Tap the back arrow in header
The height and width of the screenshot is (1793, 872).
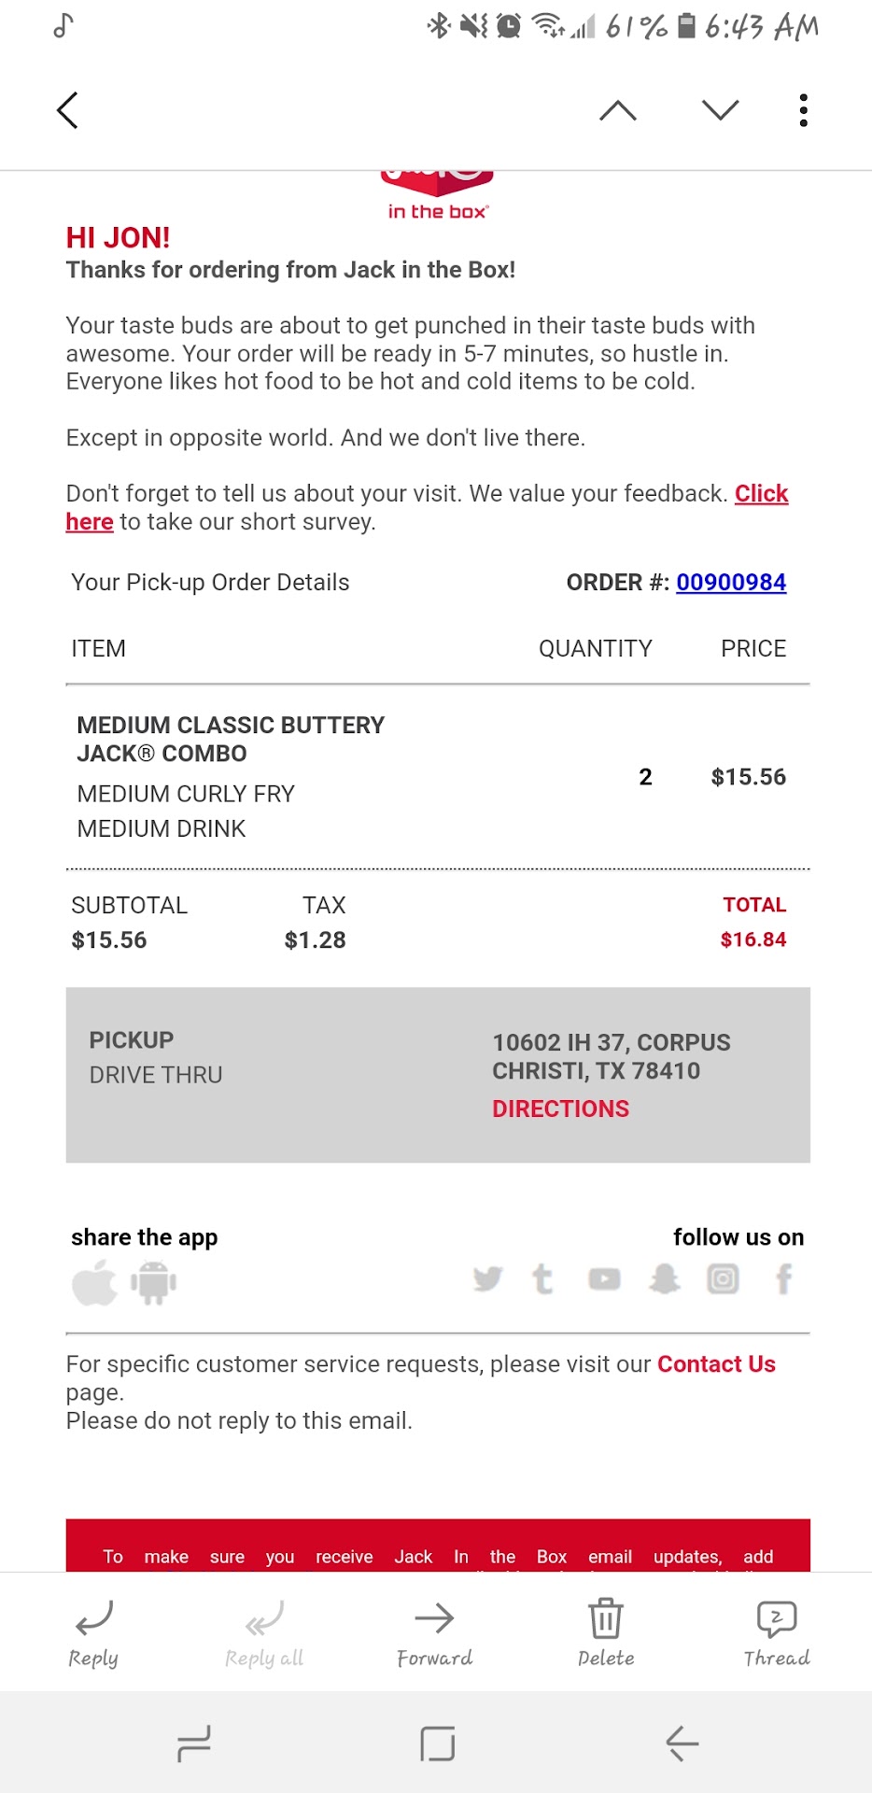click(x=67, y=111)
